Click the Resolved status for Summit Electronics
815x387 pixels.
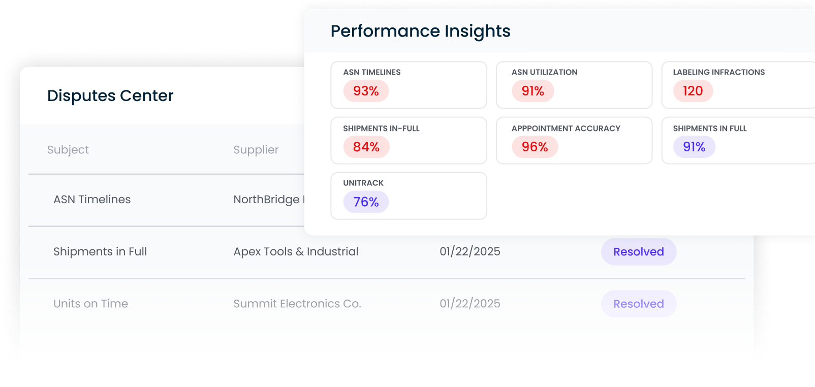point(638,304)
